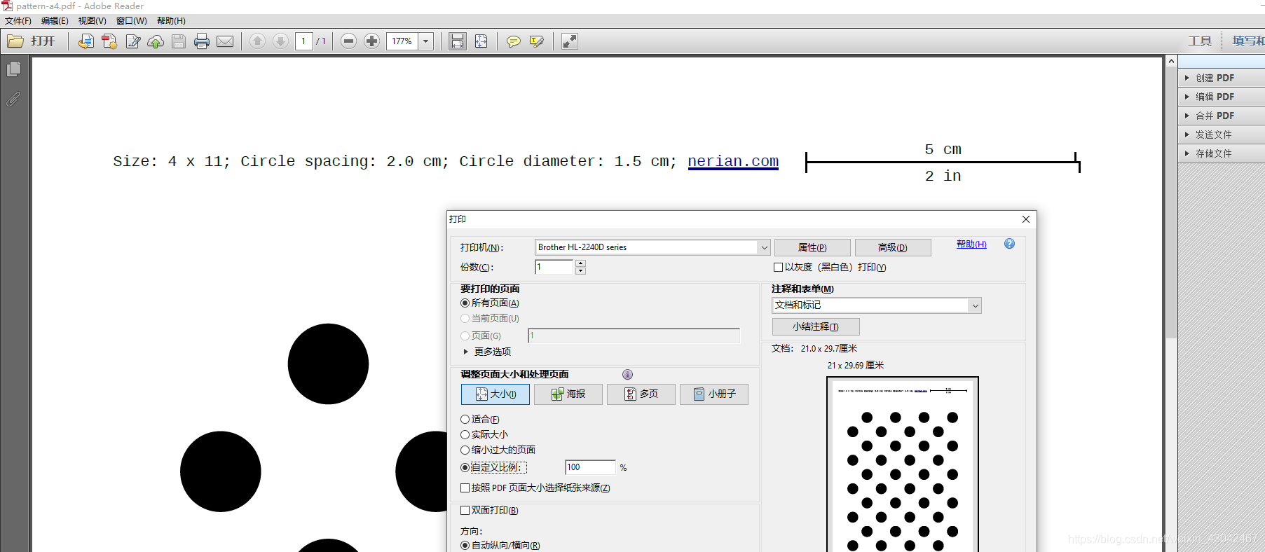Select 自定义比例 radio button
This screenshot has width=1265, height=552.
465,467
